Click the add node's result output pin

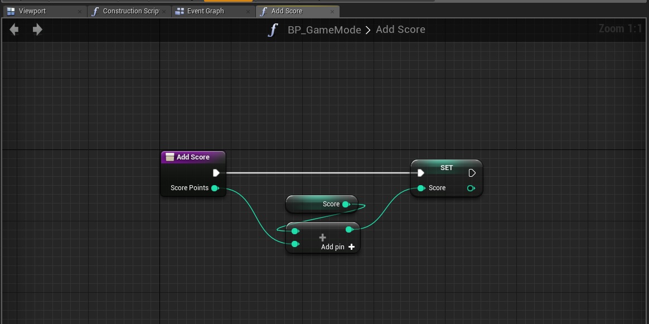(x=349, y=229)
